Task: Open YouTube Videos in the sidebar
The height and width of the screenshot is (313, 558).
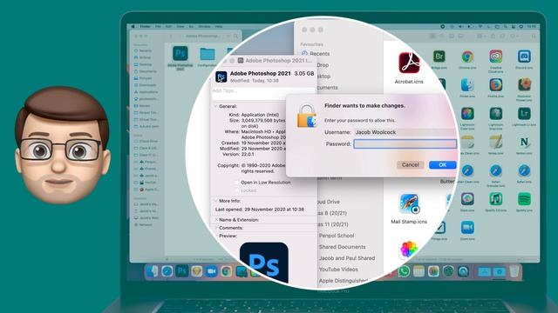Action: [x=338, y=270]
